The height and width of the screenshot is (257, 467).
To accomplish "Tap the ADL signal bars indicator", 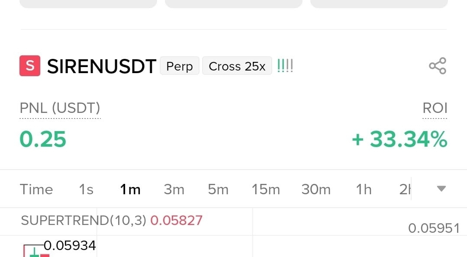I will coord(285,66).
